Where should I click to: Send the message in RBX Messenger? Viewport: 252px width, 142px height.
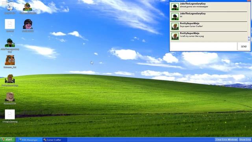coord(244,47)
